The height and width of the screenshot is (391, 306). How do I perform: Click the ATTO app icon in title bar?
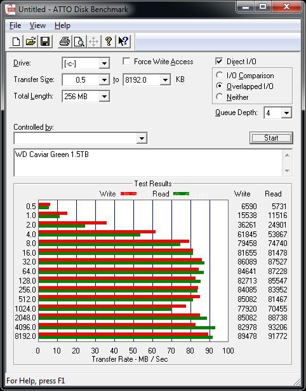coord(10,10)
